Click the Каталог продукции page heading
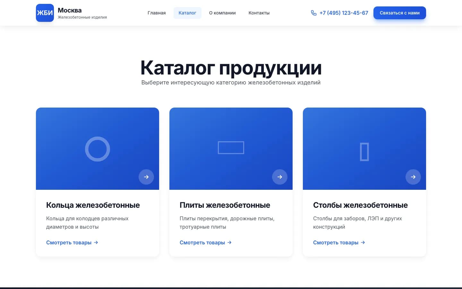Screen dimensions: 462x289 [x=231, y=68]
